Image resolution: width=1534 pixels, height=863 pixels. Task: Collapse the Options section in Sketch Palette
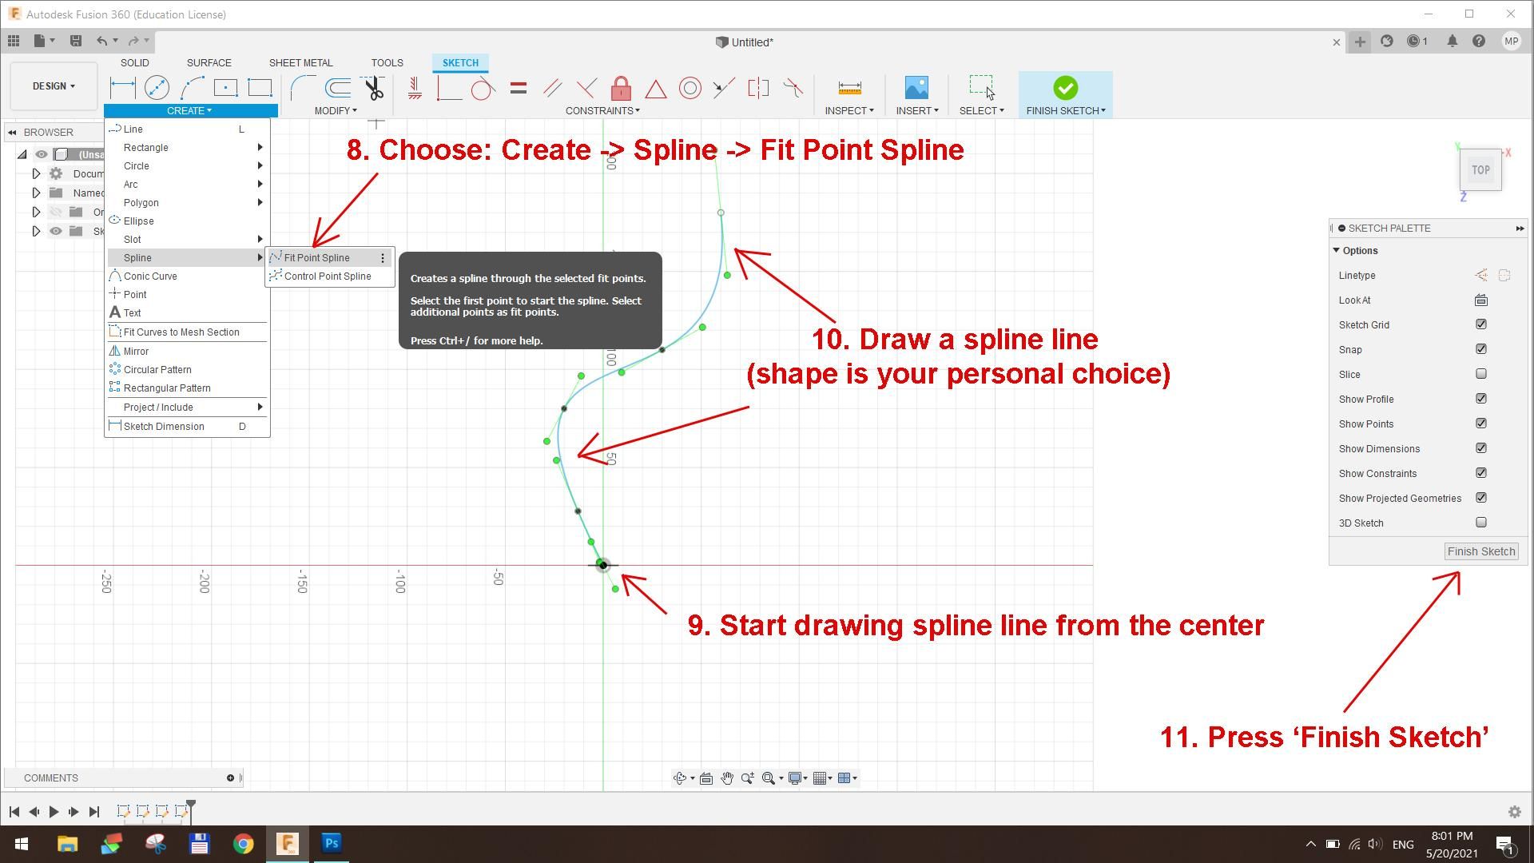(x=1337, y=251)
